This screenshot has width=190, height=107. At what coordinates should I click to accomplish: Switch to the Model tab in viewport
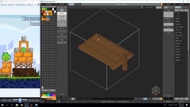[x=71, y=4]
